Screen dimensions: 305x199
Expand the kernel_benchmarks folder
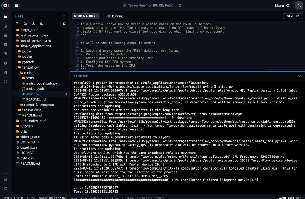34,41
